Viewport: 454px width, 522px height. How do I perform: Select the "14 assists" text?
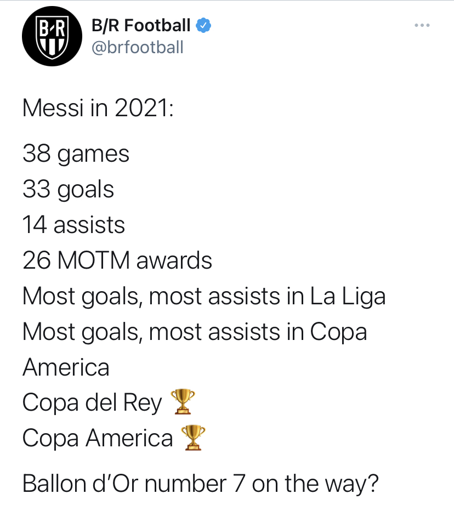[74, 225]
